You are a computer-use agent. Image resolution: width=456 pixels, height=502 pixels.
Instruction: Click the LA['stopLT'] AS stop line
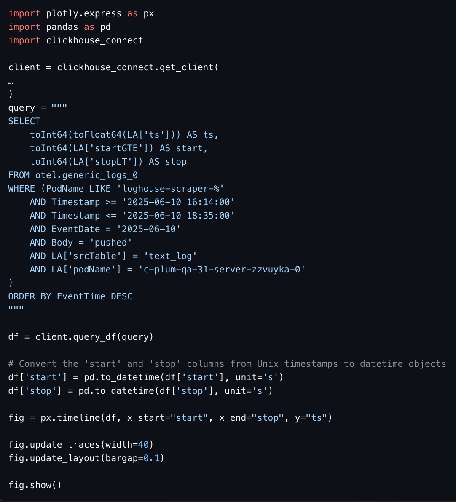(x=108, y=161)
